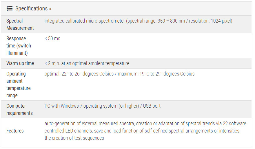Click the list icon beside Specifications
Image resolution: width=255 pixels, height=149 pixels.
pos(9,8)
